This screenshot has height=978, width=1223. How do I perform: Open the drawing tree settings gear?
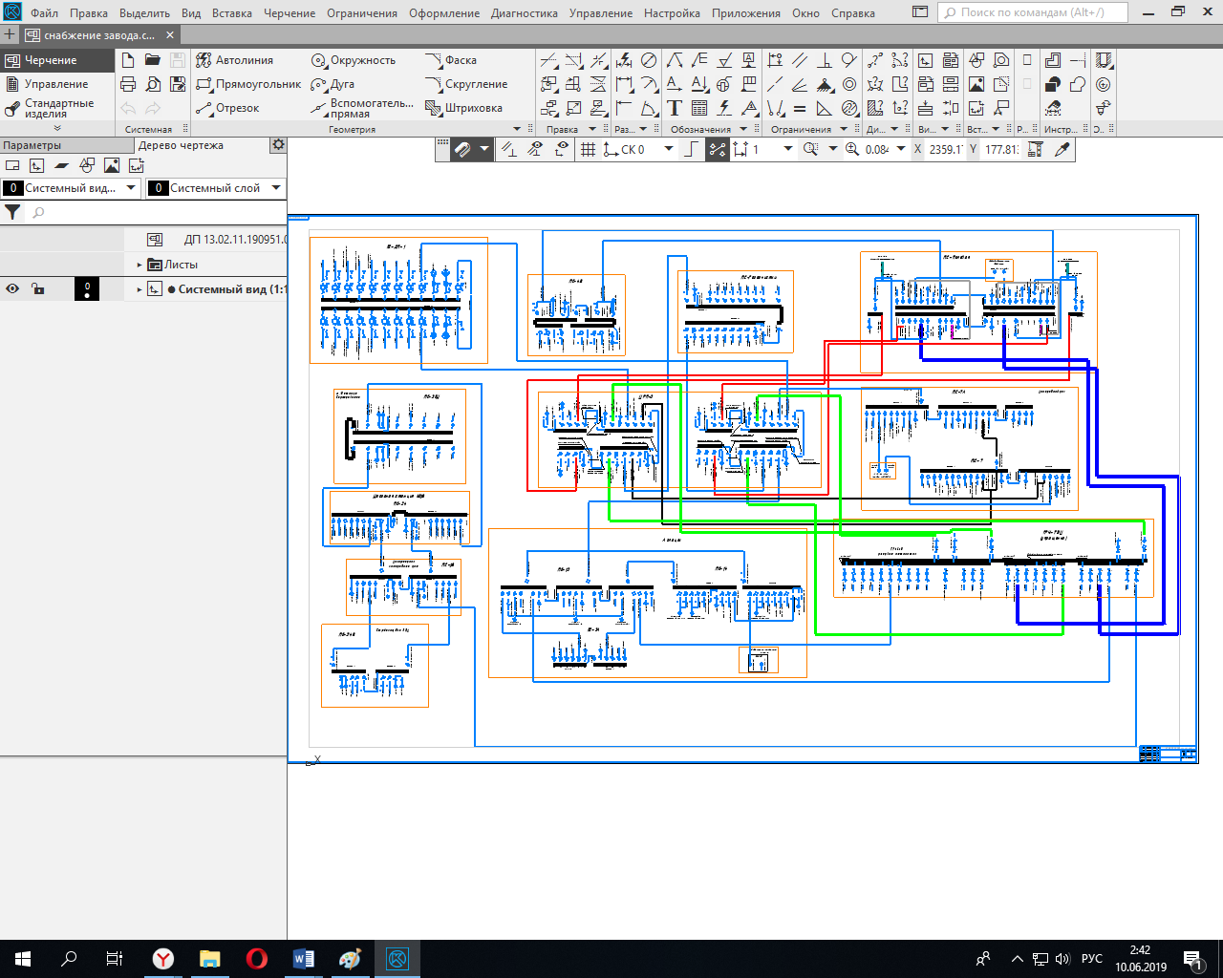pos(278,145)
